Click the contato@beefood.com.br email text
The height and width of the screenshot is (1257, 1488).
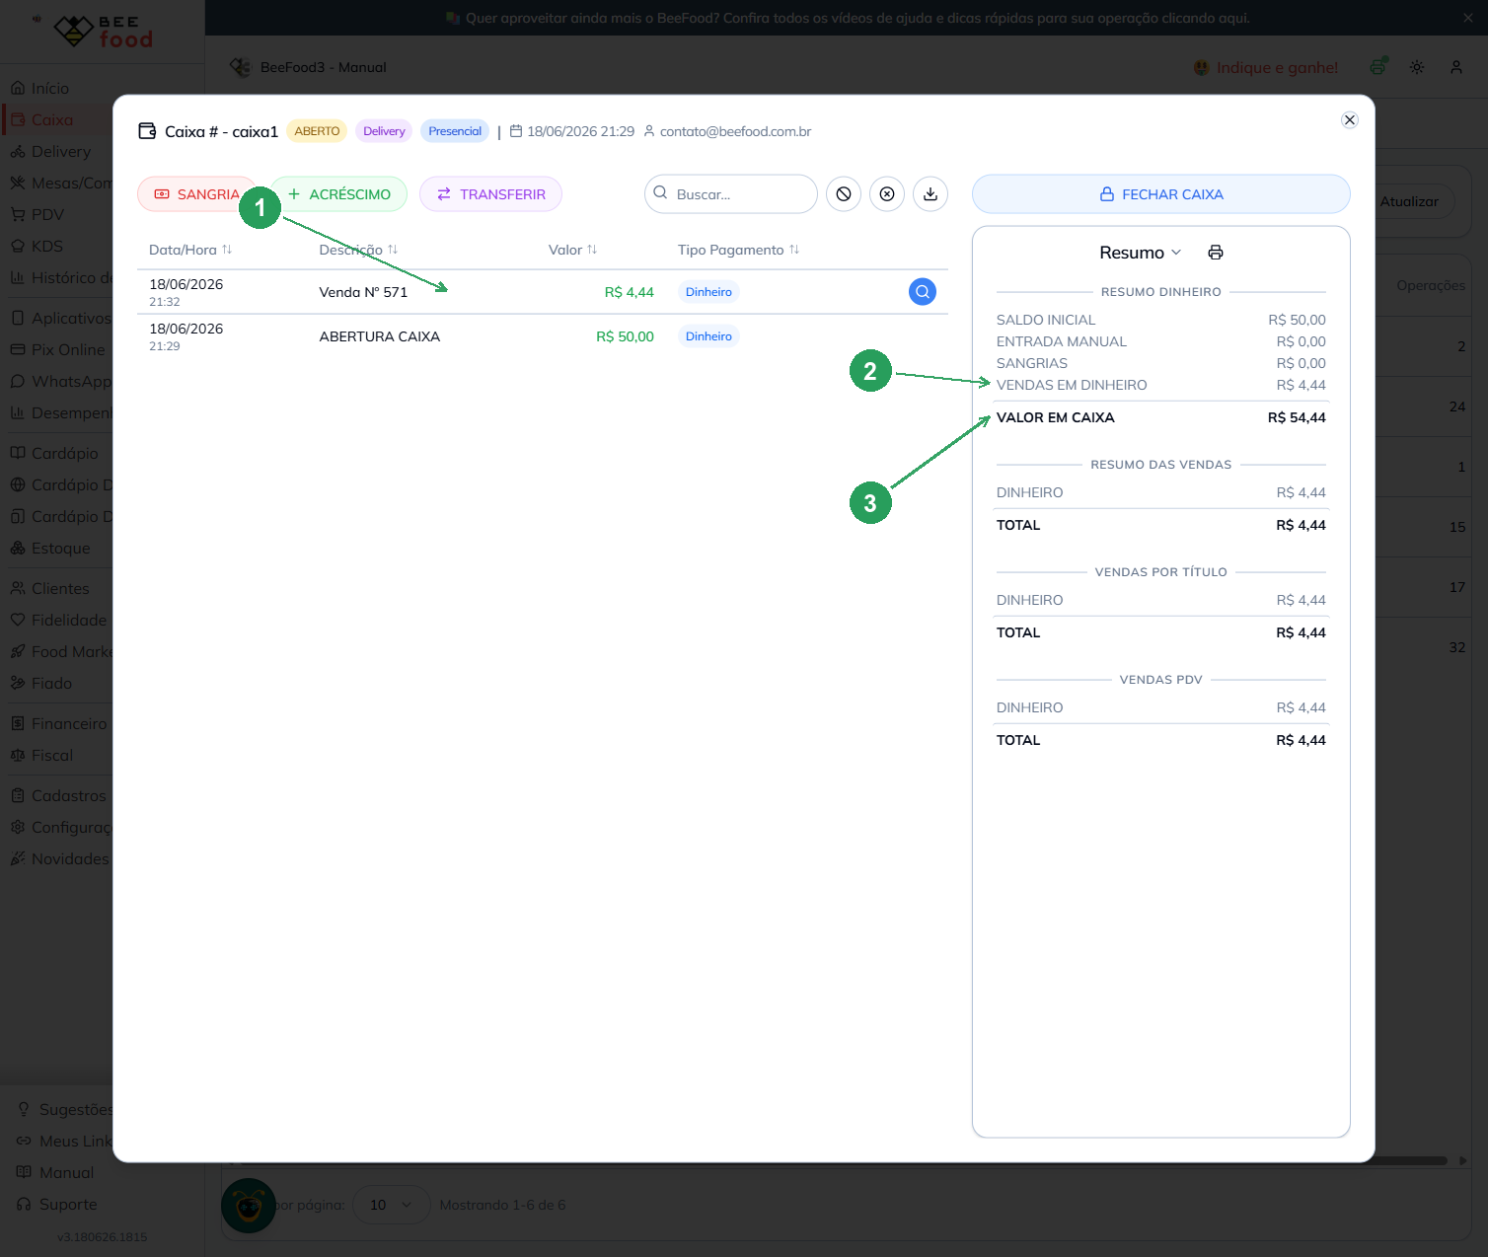point(735,131)
